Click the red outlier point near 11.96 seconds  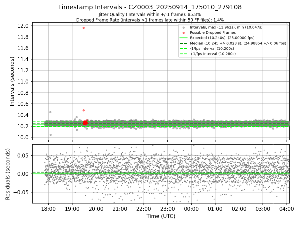(83, 28)
